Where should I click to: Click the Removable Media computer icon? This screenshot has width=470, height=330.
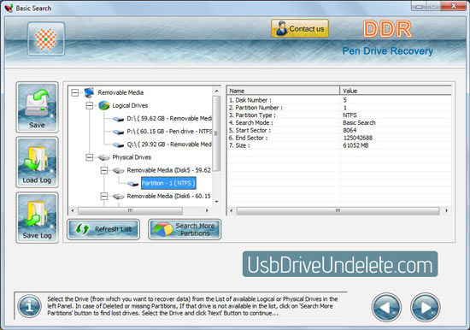90,92
